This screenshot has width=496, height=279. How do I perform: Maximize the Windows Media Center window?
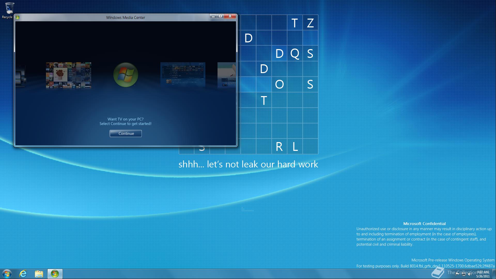click(x=220, y=16)
